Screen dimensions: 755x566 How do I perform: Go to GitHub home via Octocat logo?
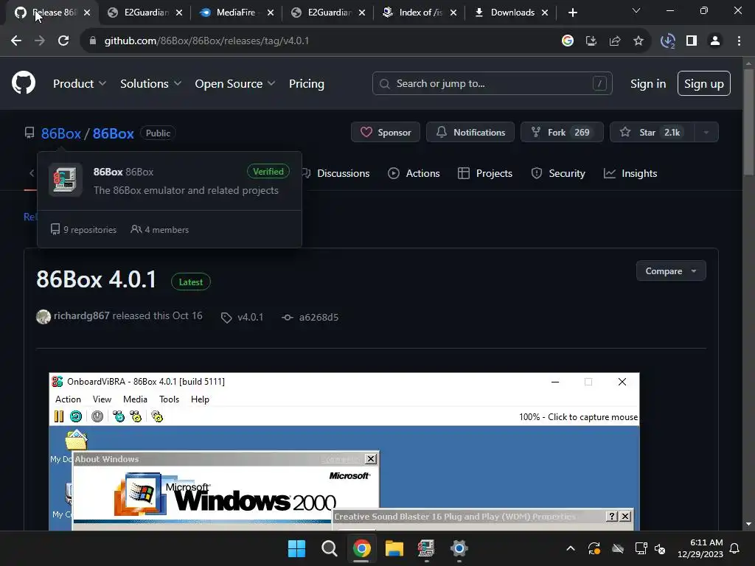24,83
